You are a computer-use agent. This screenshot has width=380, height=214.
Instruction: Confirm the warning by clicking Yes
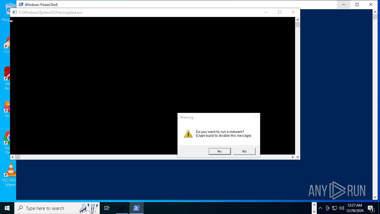pyautogui.click(x=220, y=151)
